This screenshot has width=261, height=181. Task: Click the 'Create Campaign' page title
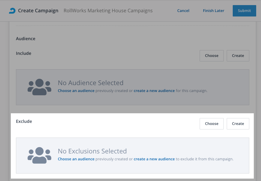click(x=38, y=11)
